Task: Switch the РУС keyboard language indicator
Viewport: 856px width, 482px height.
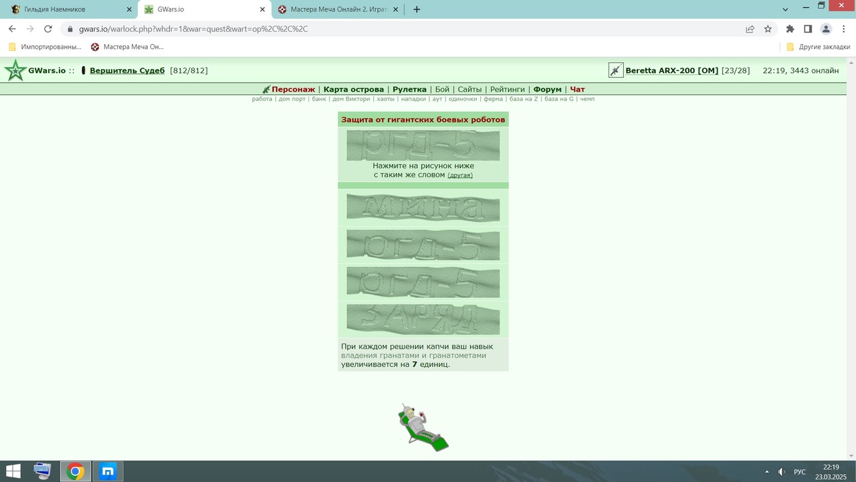Action: pos(800,472)
